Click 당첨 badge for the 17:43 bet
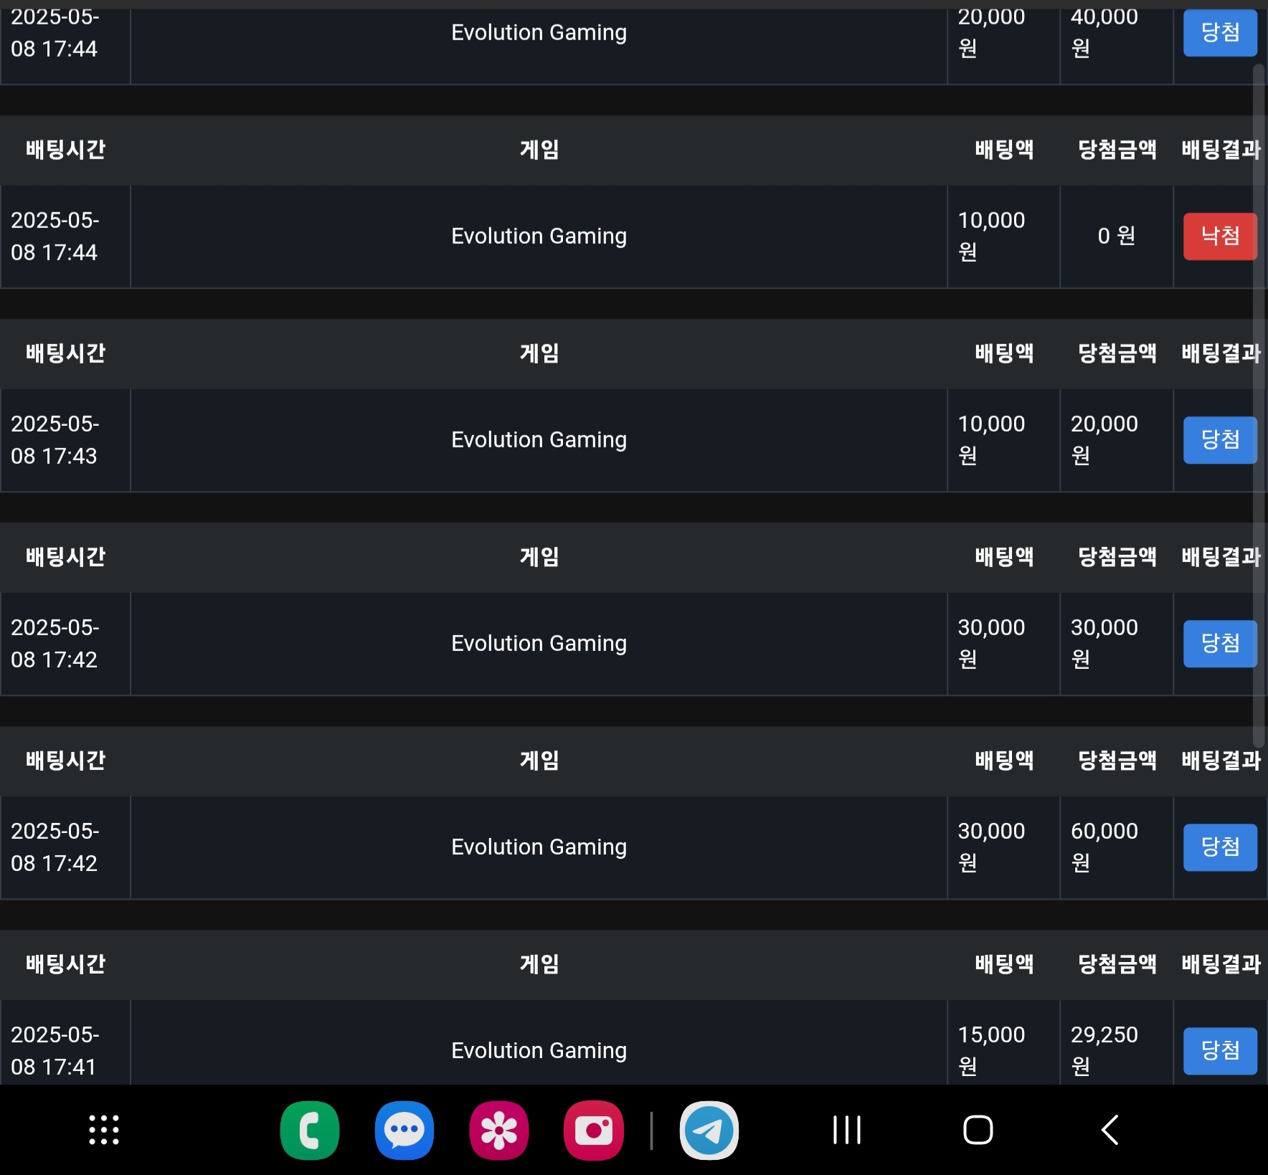The height and width of the screenshot is (1175, 1268). click(x=1220, y=439)
